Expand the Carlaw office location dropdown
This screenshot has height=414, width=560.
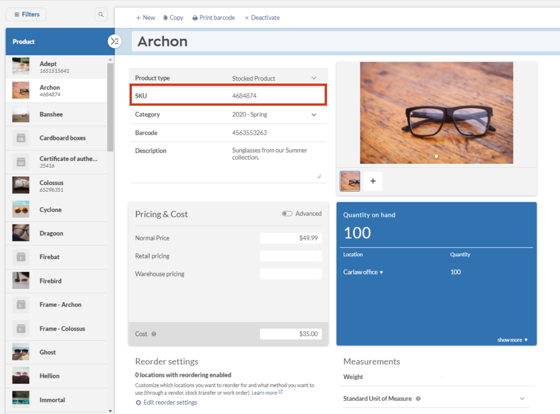(363, 271)
